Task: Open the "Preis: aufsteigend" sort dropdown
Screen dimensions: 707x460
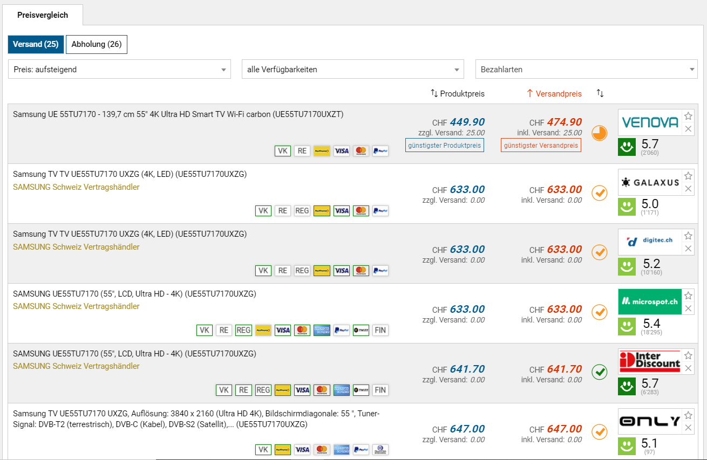Action: tap(119, 70)
